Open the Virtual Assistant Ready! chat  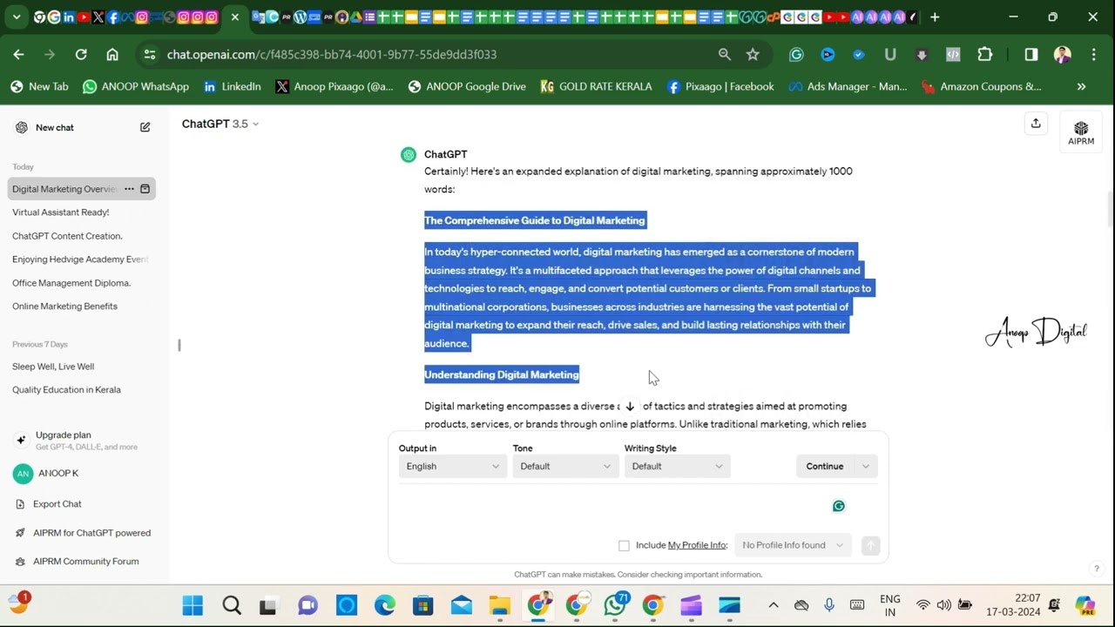click(61, 212)
